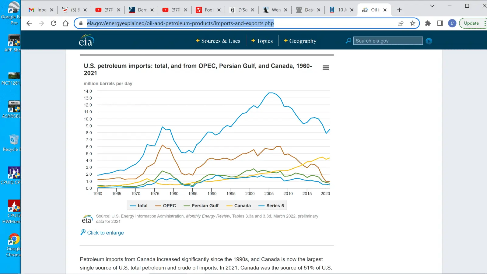The height and width of the screenshot is (274, 487).
Task: Reload the page
Action: point(54,23)
